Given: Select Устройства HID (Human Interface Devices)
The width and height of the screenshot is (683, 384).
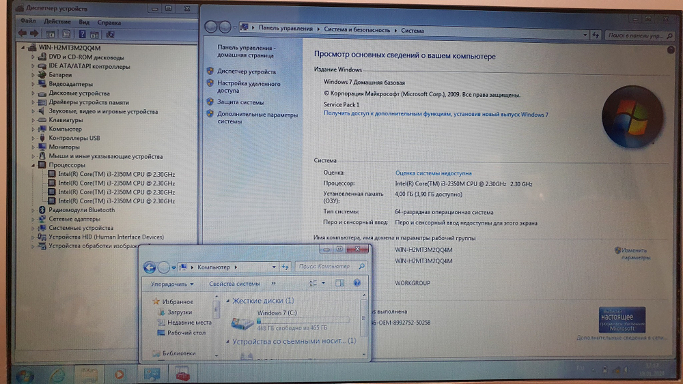Looking at the screenshot, I should [x=106, y=237].
